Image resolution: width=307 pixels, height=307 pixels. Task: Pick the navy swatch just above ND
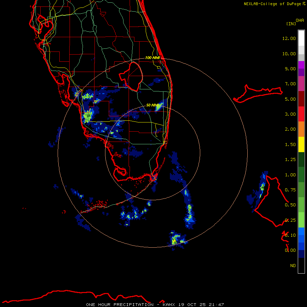point(301,254)
